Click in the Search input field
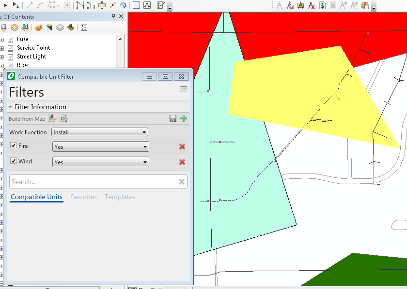Screen dimensions: 407x289 tap(92, 182)
